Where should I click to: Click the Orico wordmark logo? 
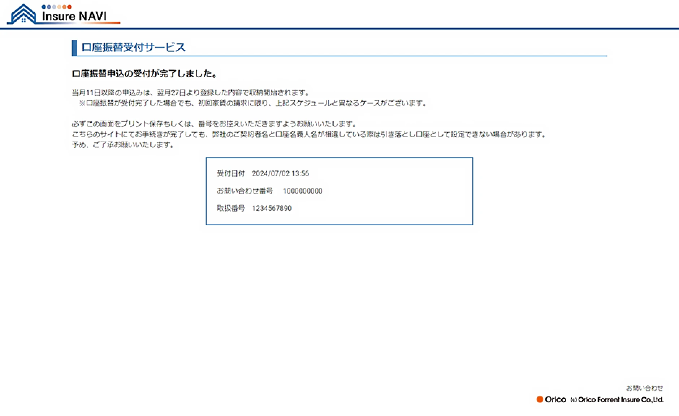[x=556, y=399]
